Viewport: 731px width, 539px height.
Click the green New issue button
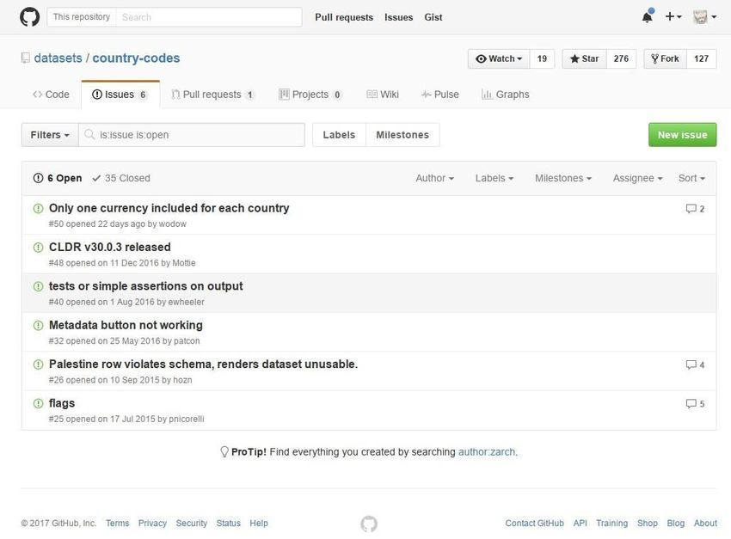coord(682,135)
